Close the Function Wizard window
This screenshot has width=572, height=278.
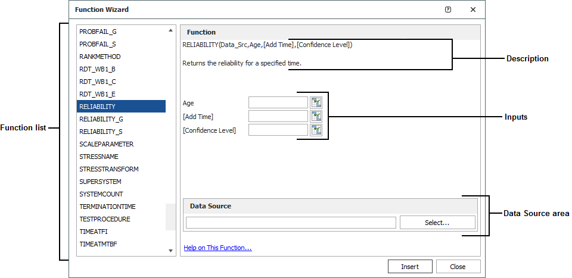click(x=472, y=10)
